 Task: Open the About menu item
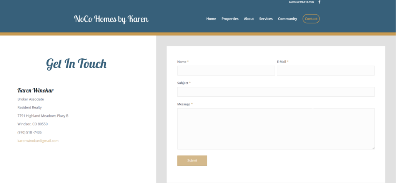tap(249, 19)
